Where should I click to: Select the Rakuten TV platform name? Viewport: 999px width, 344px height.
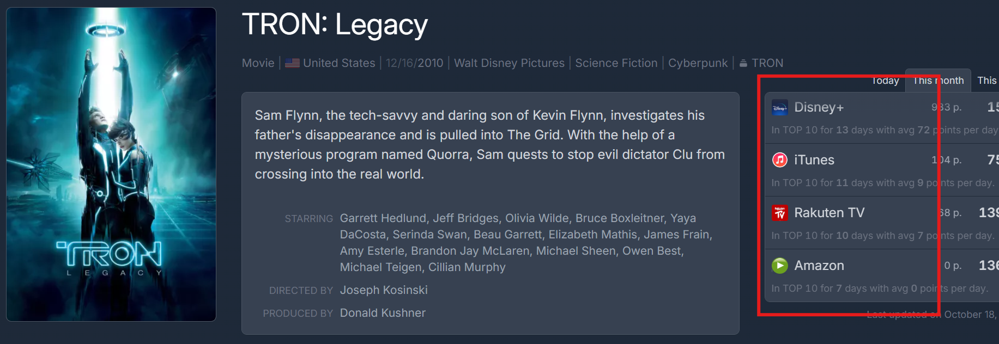pos(829,213)
